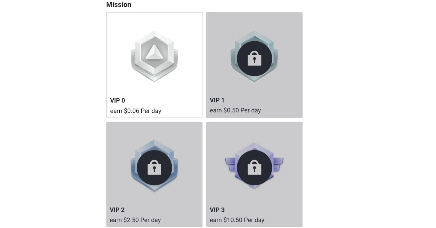Select the VIP 1 label text
Image resolution: width=436 pixels, height=228 pixels.
[x=217, y=100]
